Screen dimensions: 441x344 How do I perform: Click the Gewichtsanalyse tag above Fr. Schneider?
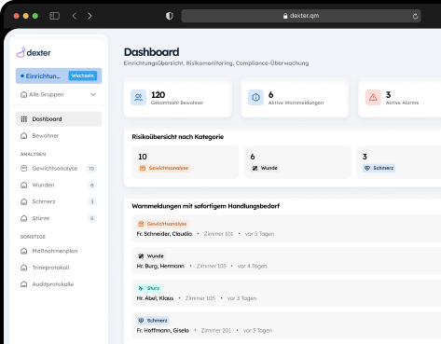pyautogui.click(x=162, y=224)
